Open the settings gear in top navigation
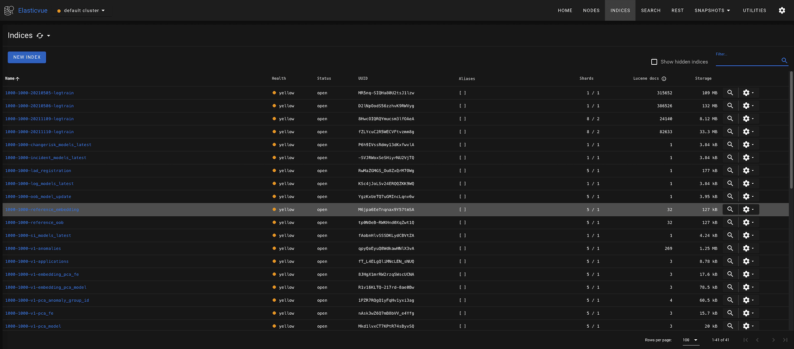Image resolution: width=794 pixels, height=349 pixels. pos(781,10)
